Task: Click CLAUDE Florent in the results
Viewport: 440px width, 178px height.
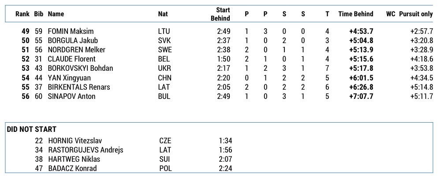Action: coord(71,59)
